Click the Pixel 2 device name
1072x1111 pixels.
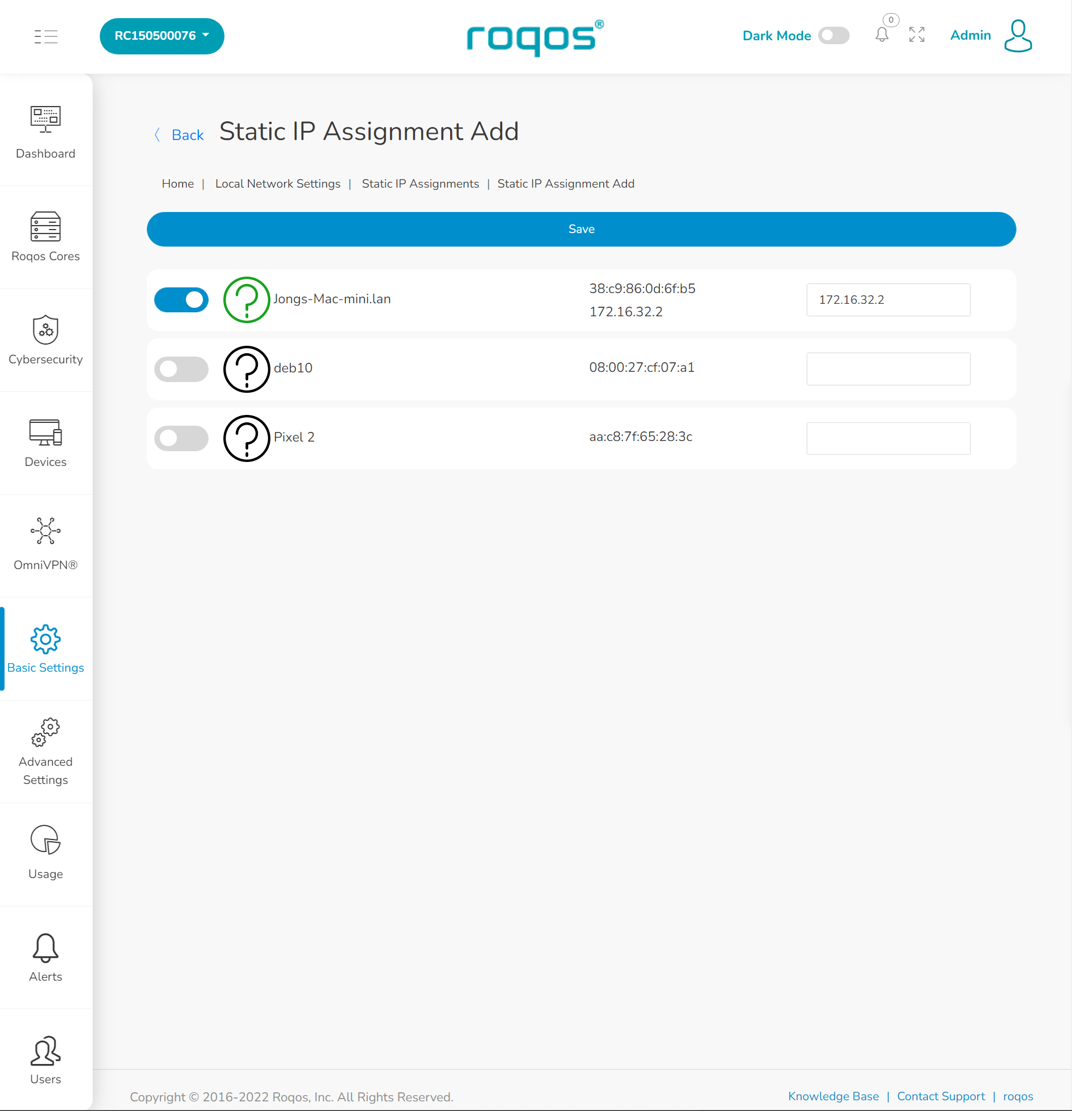tap(294, 437)
